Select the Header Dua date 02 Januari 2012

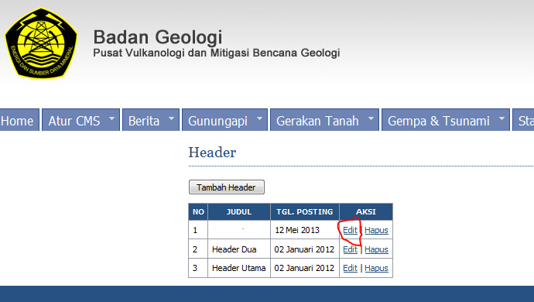pos(305,249)
